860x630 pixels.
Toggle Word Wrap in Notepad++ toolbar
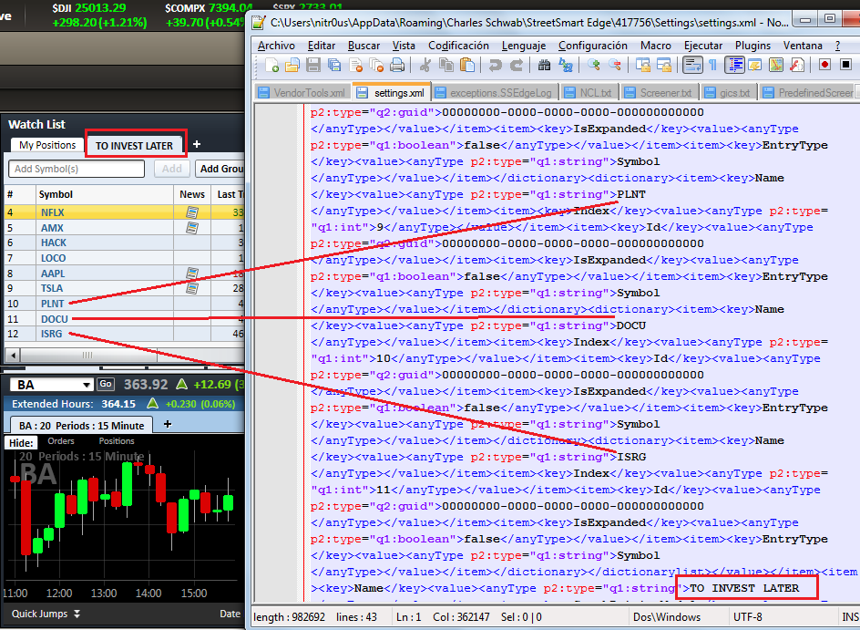(692, 65)
